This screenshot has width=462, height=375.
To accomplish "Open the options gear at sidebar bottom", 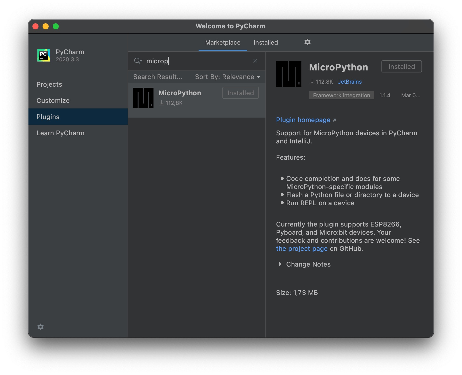I will pos(41,327).
